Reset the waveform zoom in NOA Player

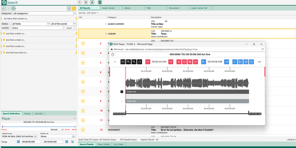click(x=139, y=62)
